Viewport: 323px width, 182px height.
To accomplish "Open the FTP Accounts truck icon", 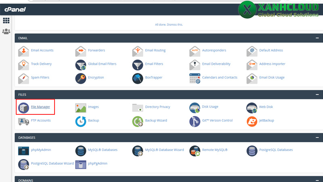I will point(23,122).
